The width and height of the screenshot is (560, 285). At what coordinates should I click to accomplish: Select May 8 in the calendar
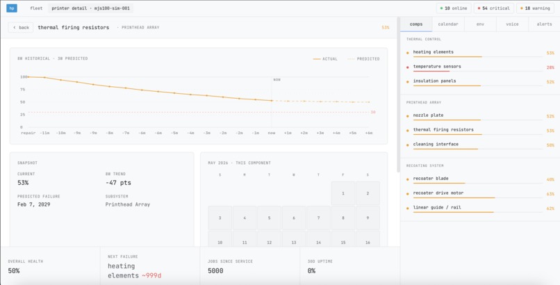[343, 218]
